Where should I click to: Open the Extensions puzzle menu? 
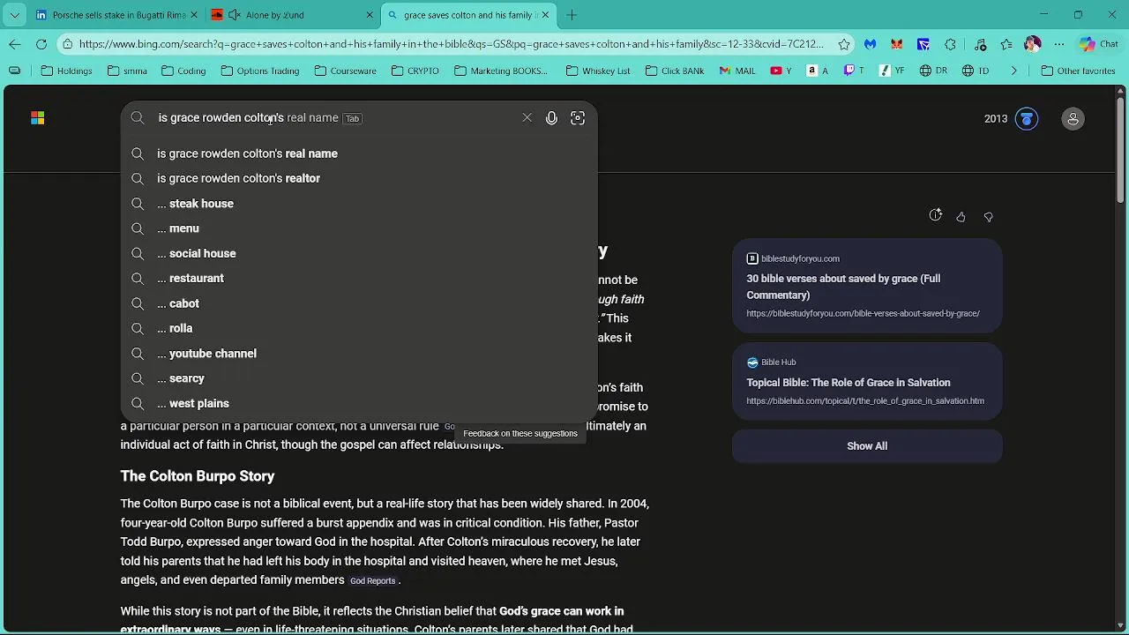pyautogui.click(x=950, y=44)
